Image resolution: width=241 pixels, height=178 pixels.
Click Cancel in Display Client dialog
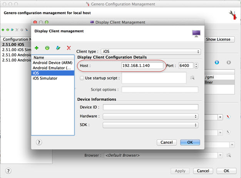(x=166, y=142)
